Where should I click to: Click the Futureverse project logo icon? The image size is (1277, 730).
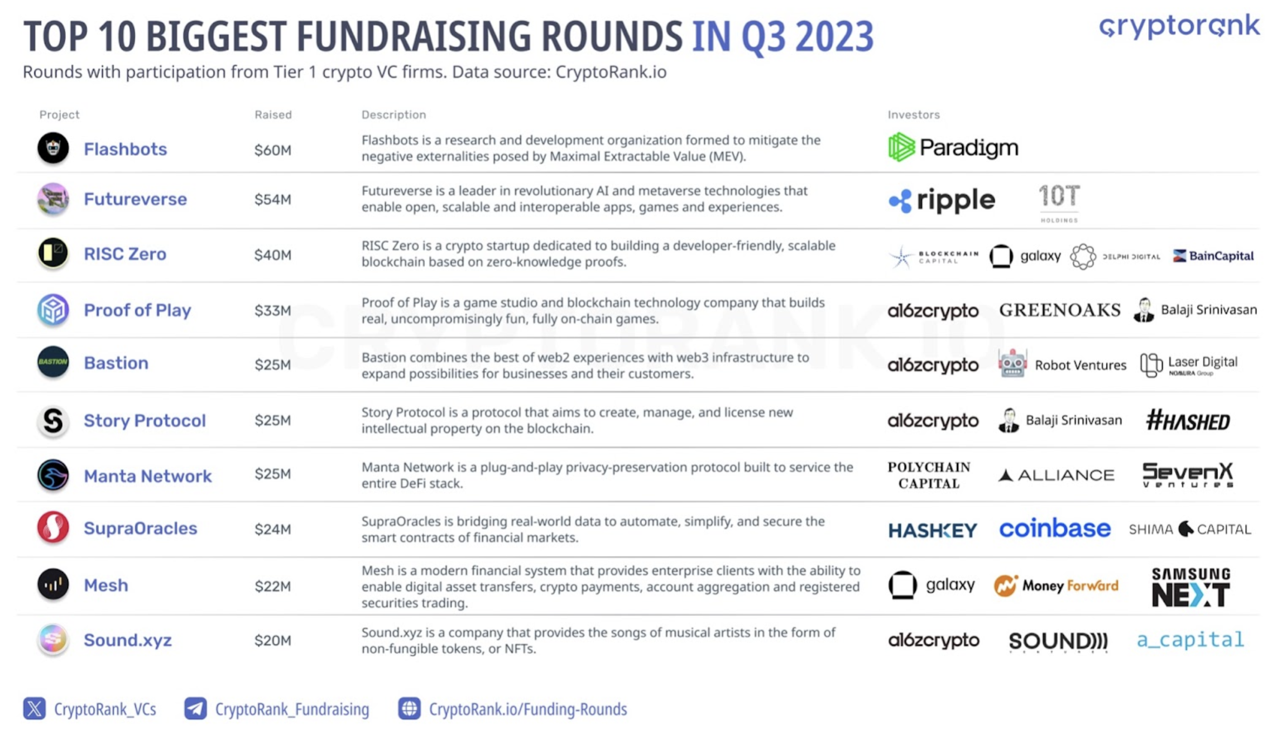pyautogui.click(x=53, y=199)
